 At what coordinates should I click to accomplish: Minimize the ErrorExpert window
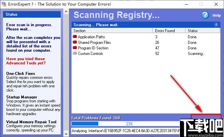[x=186, y=4]
